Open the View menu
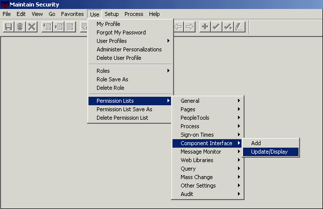This screenshot has height=209, width=323. click(37, 14)
